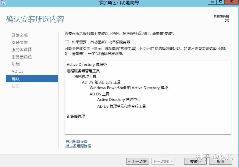Select the AD DS 工具 entry
This screenshot has width=239, height=167.
99,94
